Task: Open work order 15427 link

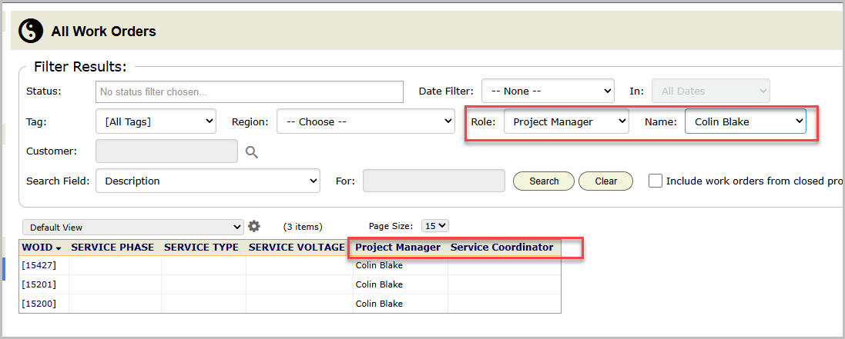Action: click(x=39, y=264)
